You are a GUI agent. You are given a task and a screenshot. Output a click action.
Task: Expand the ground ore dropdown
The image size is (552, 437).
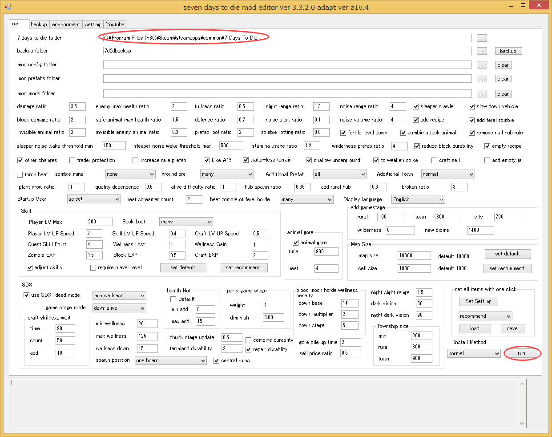227,174
